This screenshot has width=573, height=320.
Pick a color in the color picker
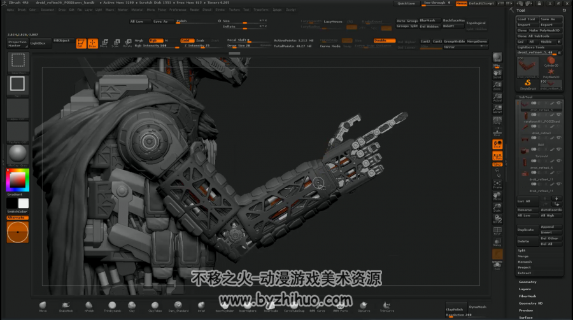[18, 180]
